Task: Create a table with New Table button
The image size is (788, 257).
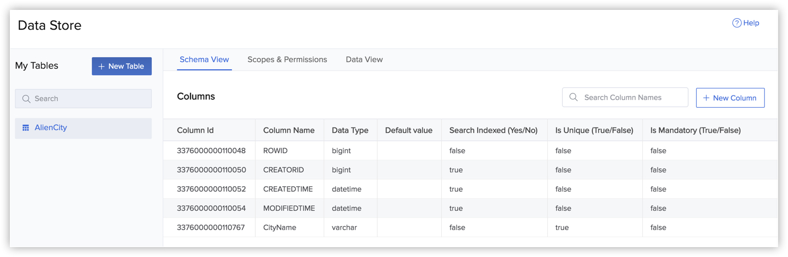Action: [x=121, y=66]
